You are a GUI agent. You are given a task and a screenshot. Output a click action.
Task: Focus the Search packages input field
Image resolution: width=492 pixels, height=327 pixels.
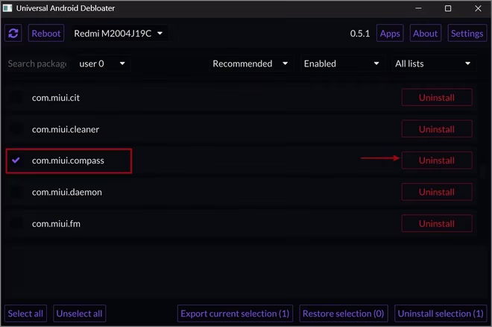pos(37,63)
